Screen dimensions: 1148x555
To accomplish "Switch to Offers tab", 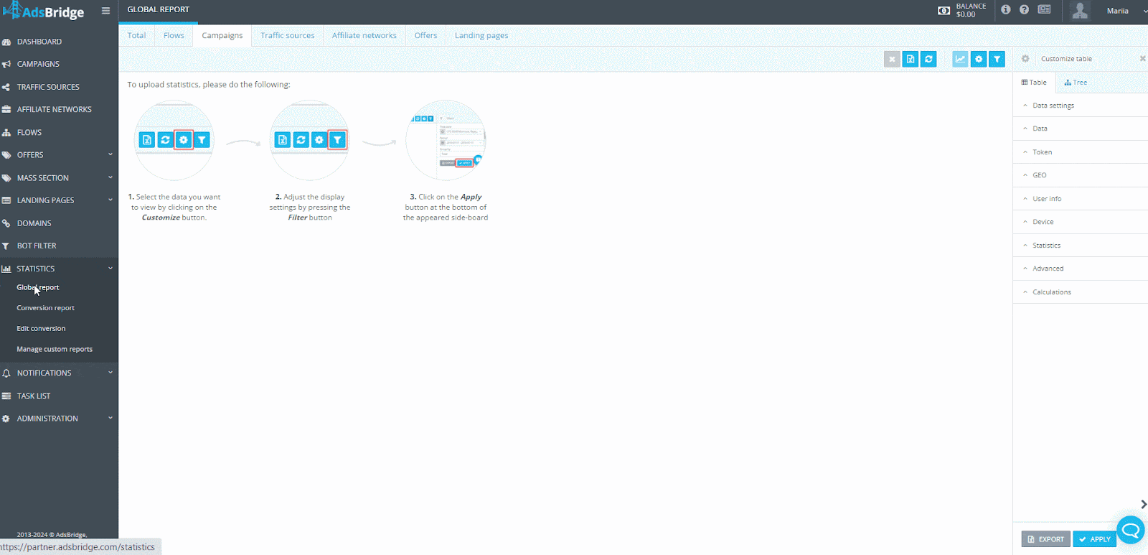I will tap(425, 35).
